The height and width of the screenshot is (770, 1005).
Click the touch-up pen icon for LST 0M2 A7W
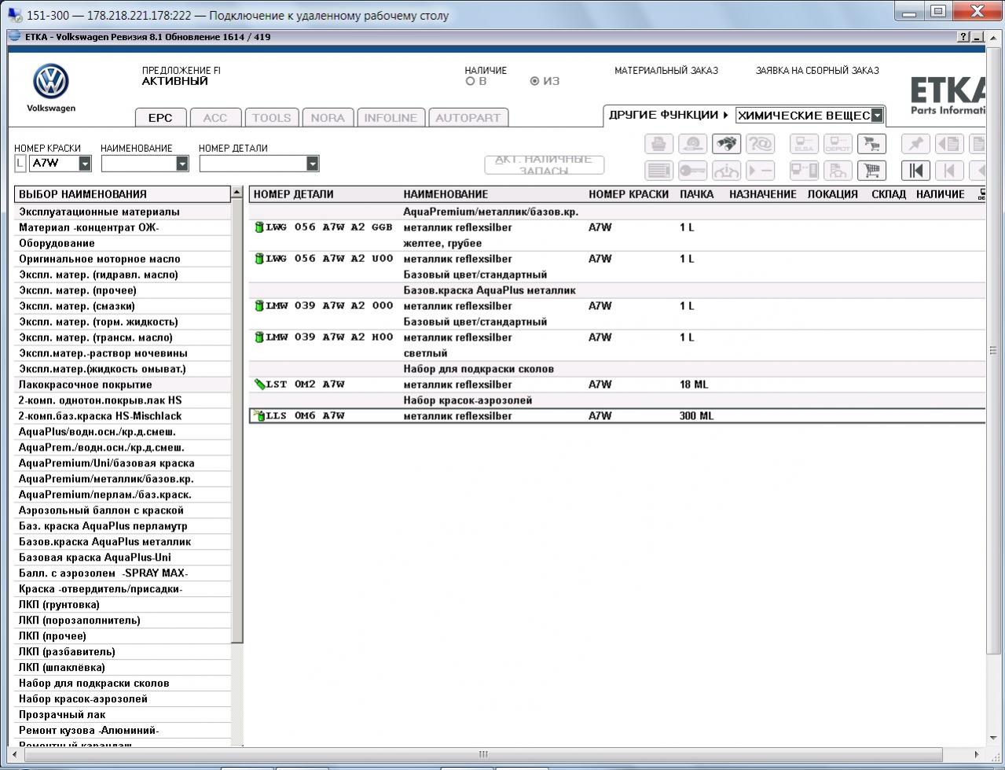click(x=259, y=385)
